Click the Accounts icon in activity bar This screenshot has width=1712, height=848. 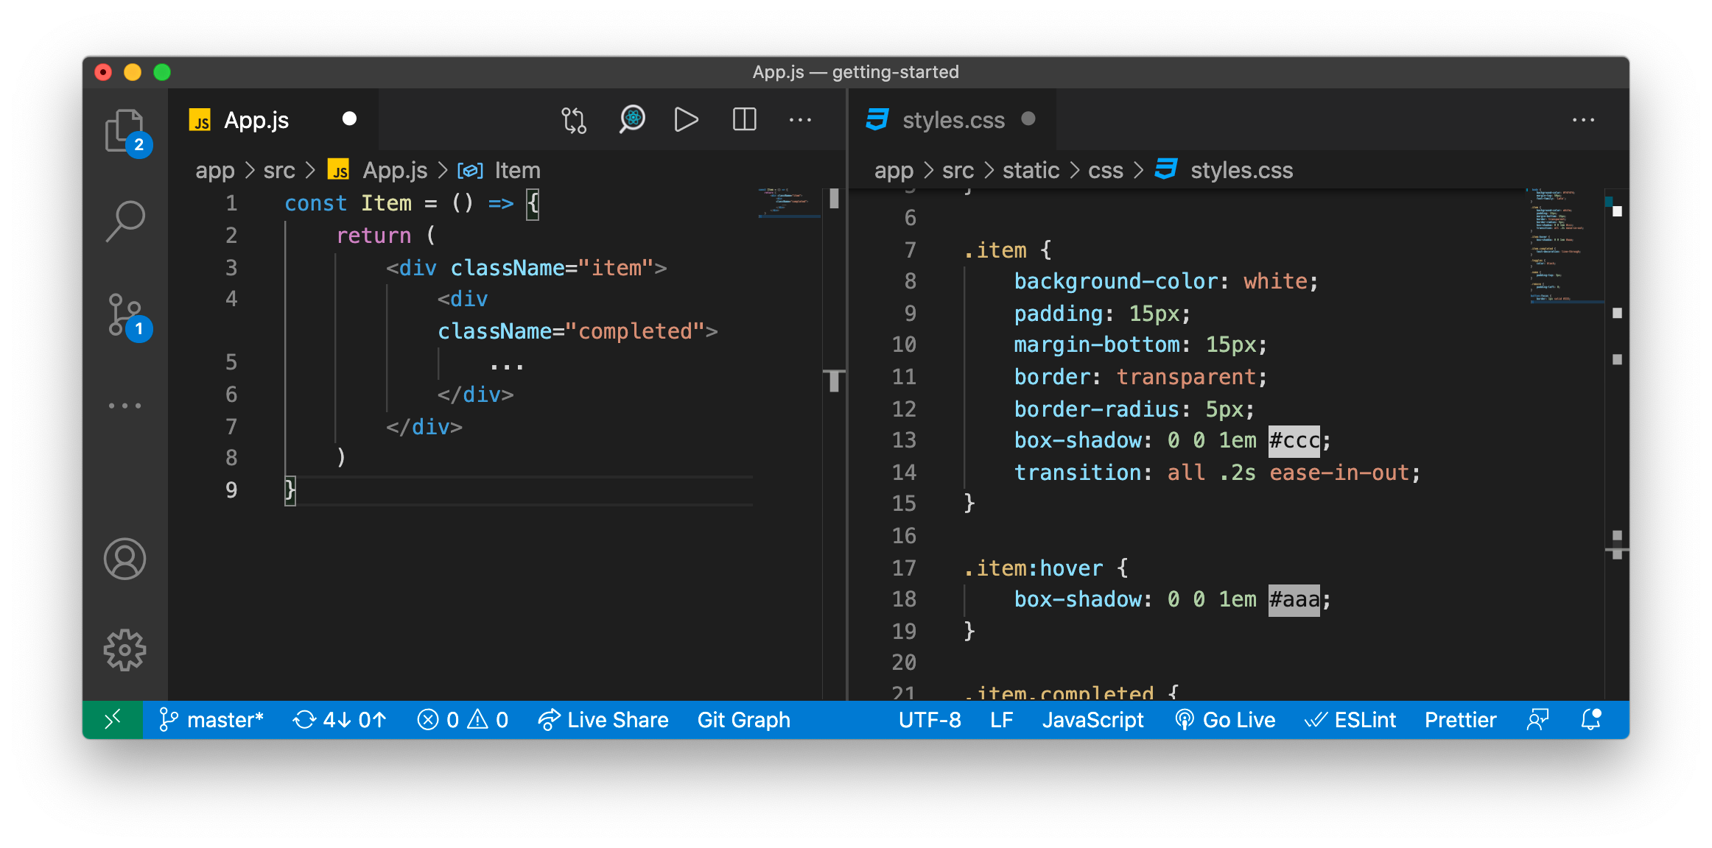[x=124, y=559]
